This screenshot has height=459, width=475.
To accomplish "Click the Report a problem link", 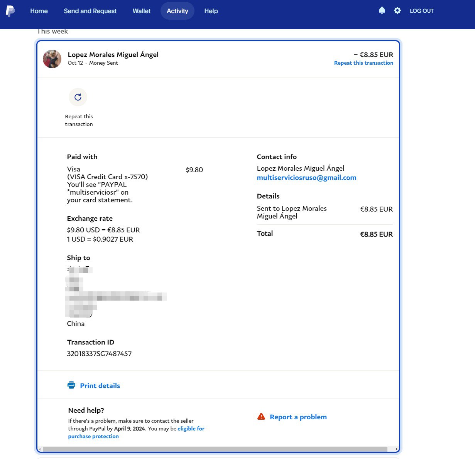I will [x=298, y=417].
